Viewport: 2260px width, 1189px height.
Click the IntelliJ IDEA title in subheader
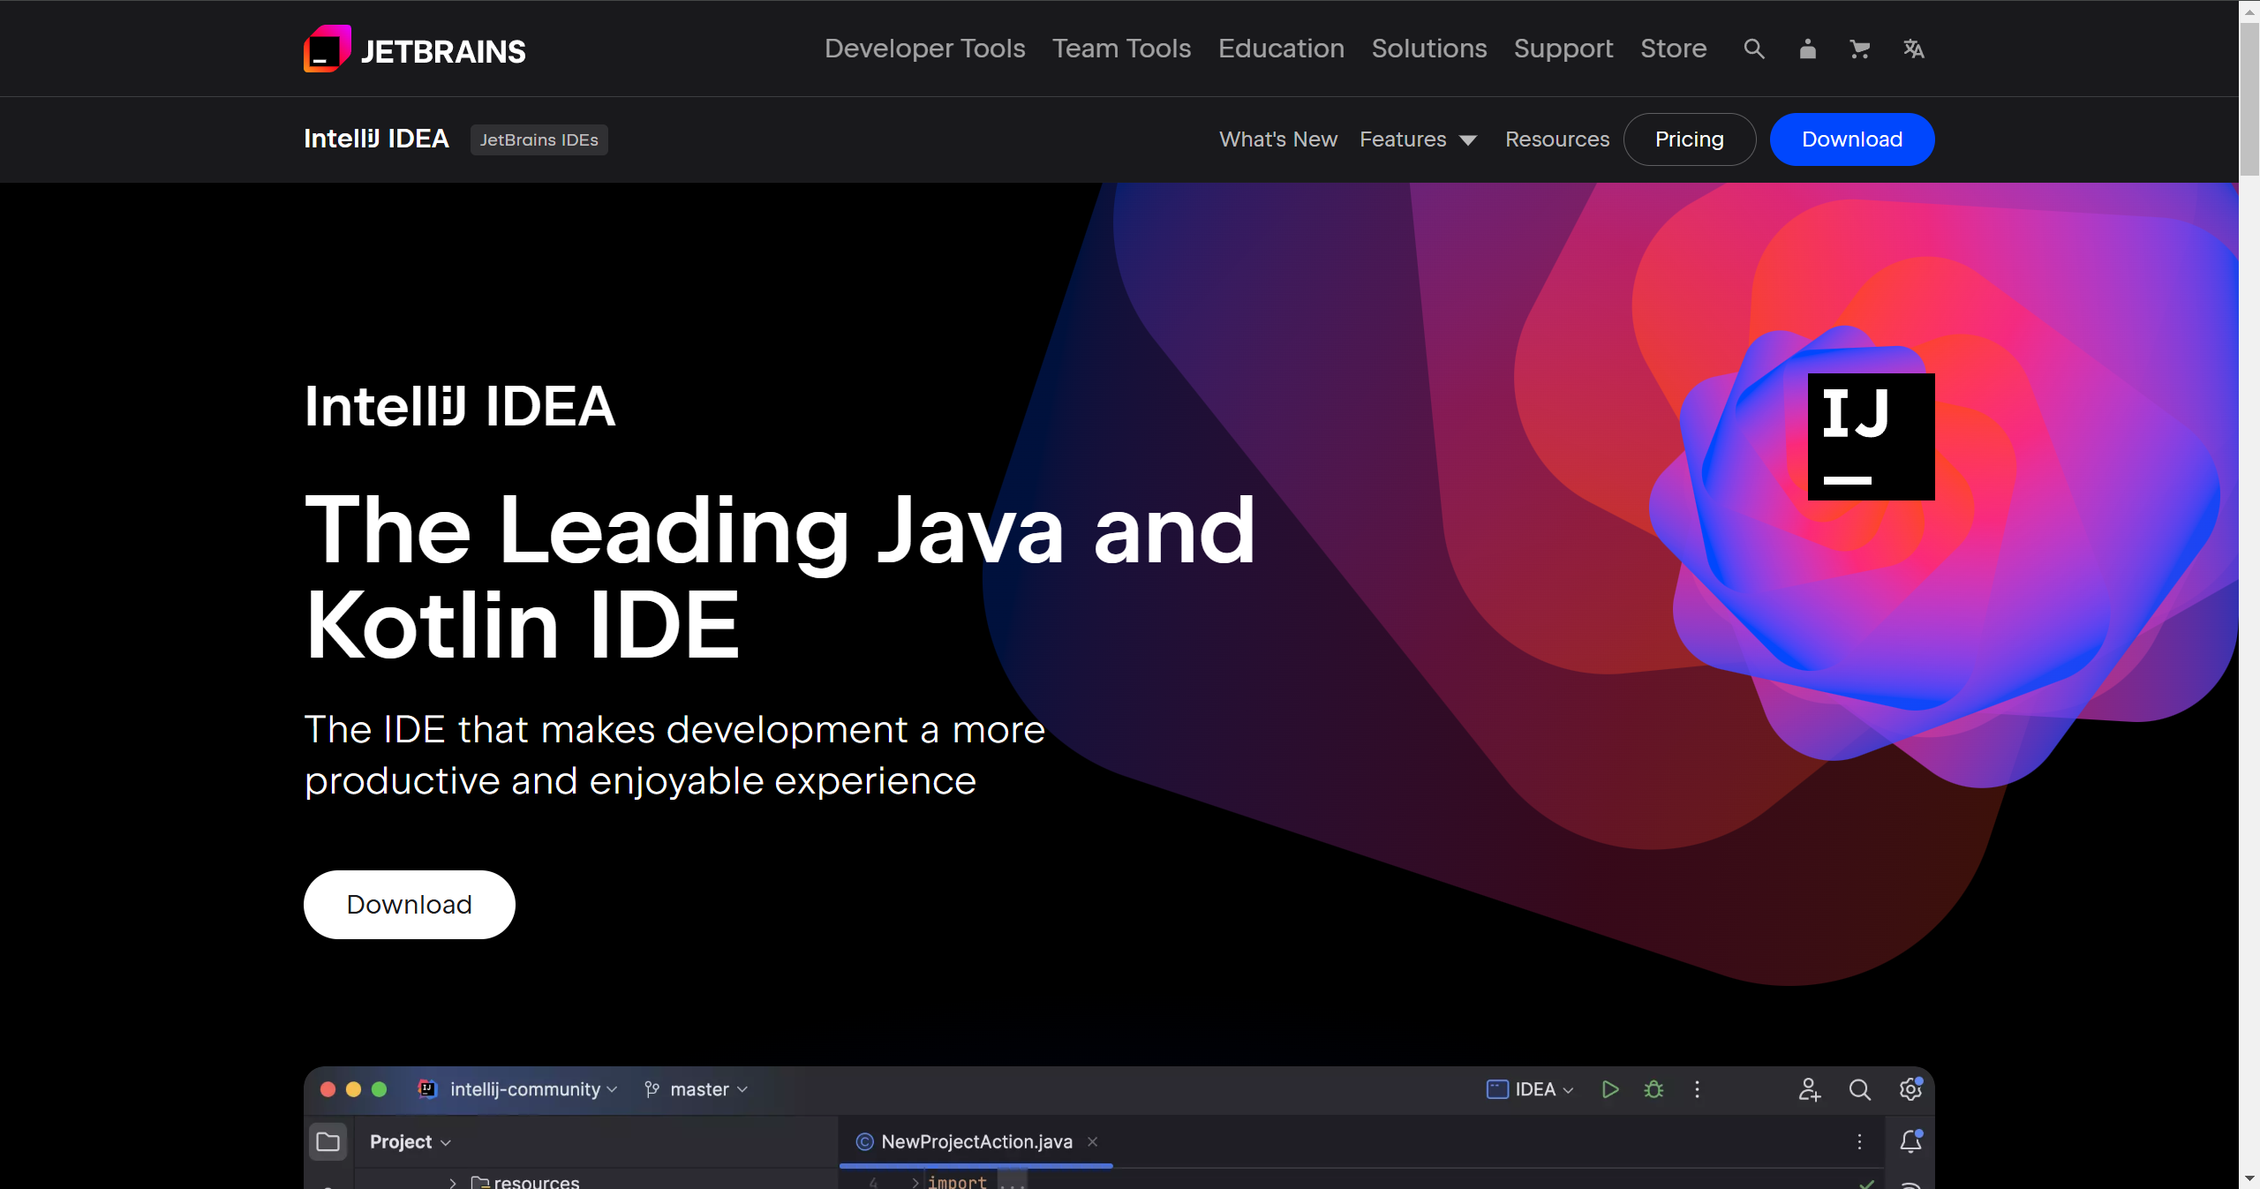(376, 139)
